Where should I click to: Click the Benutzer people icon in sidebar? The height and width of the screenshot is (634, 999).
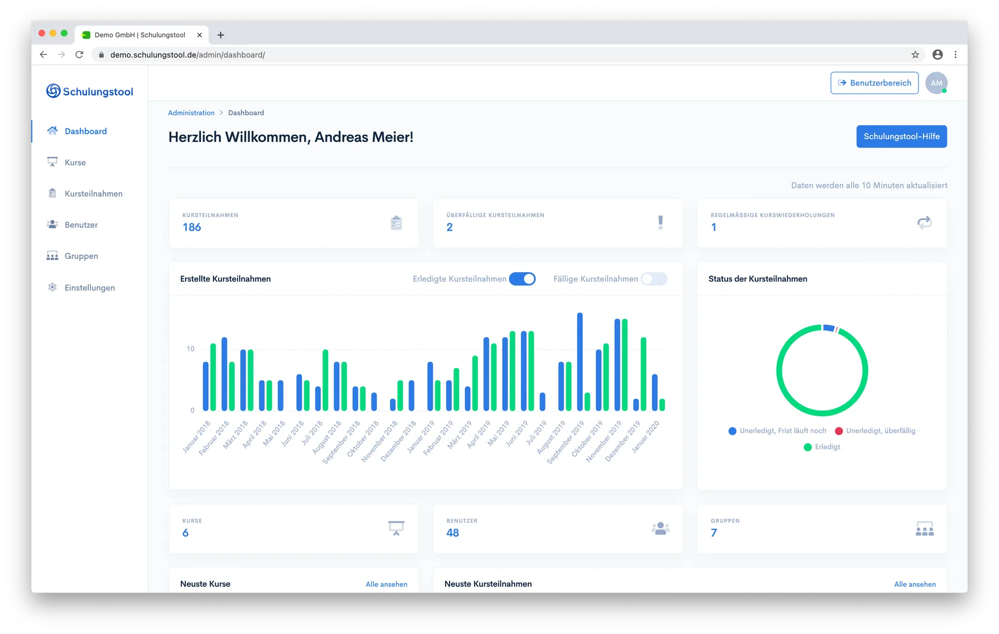click(52, 224)
